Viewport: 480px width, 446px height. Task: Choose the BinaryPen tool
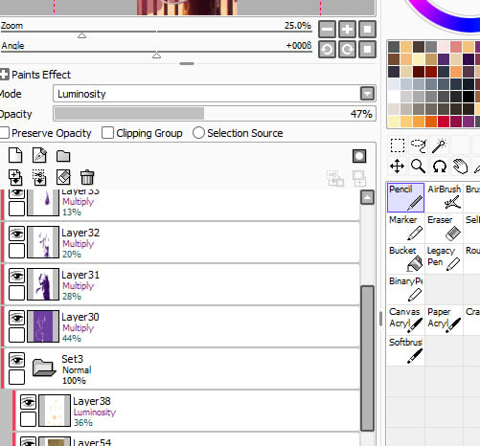(405, 290)
